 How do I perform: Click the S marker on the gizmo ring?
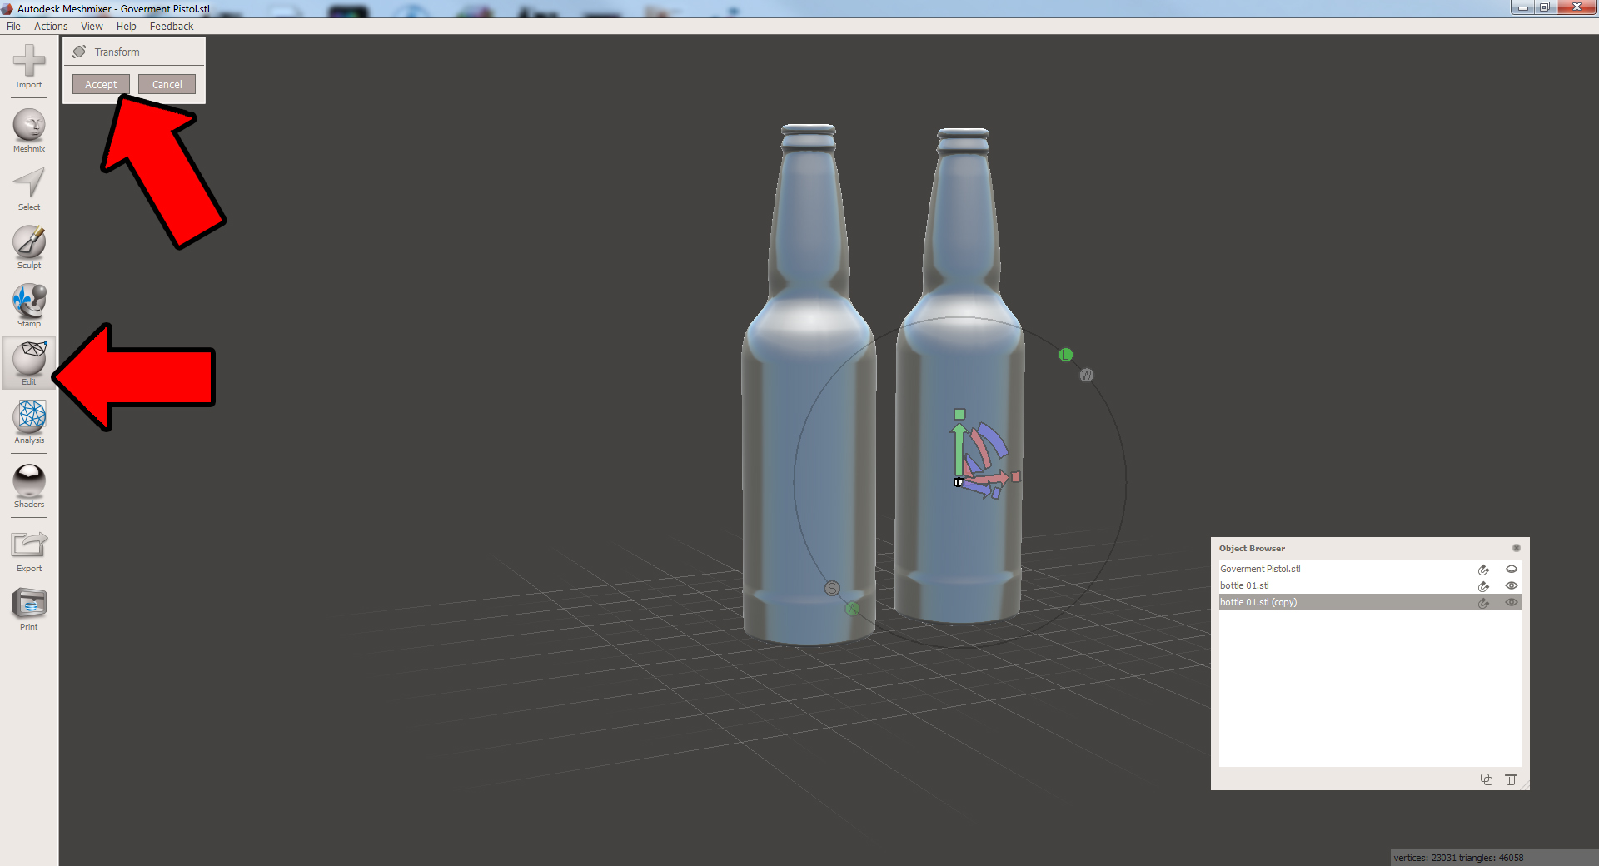832,589
